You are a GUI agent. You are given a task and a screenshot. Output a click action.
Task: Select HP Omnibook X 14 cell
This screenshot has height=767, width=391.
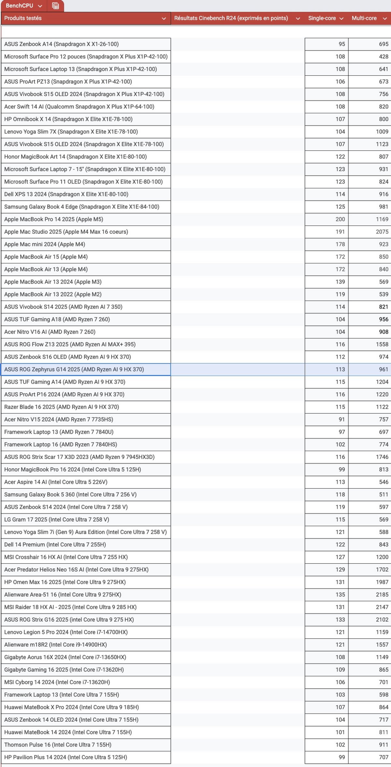point(86,119)
